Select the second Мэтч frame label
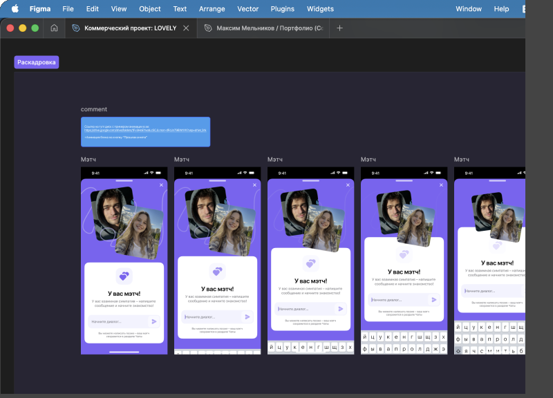The width and height of the screenshot is (553, 398). point(182,160)
